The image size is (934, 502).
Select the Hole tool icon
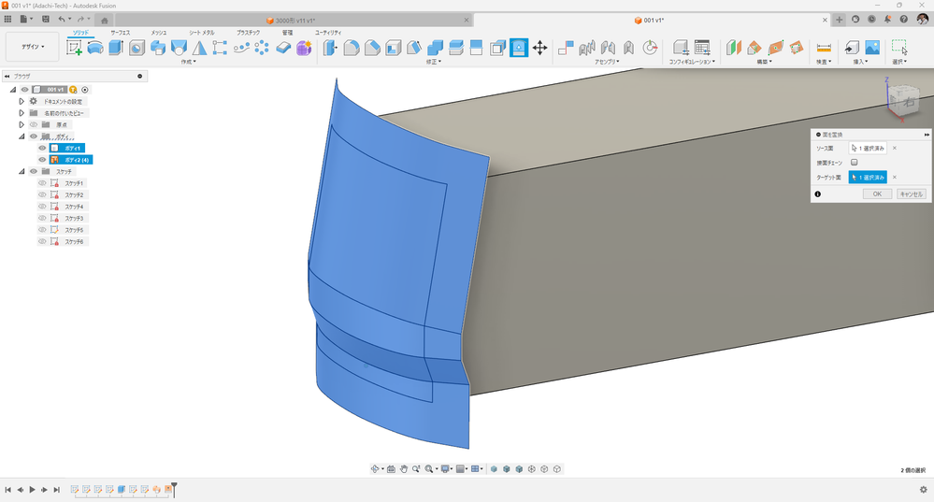pos(137,48)
